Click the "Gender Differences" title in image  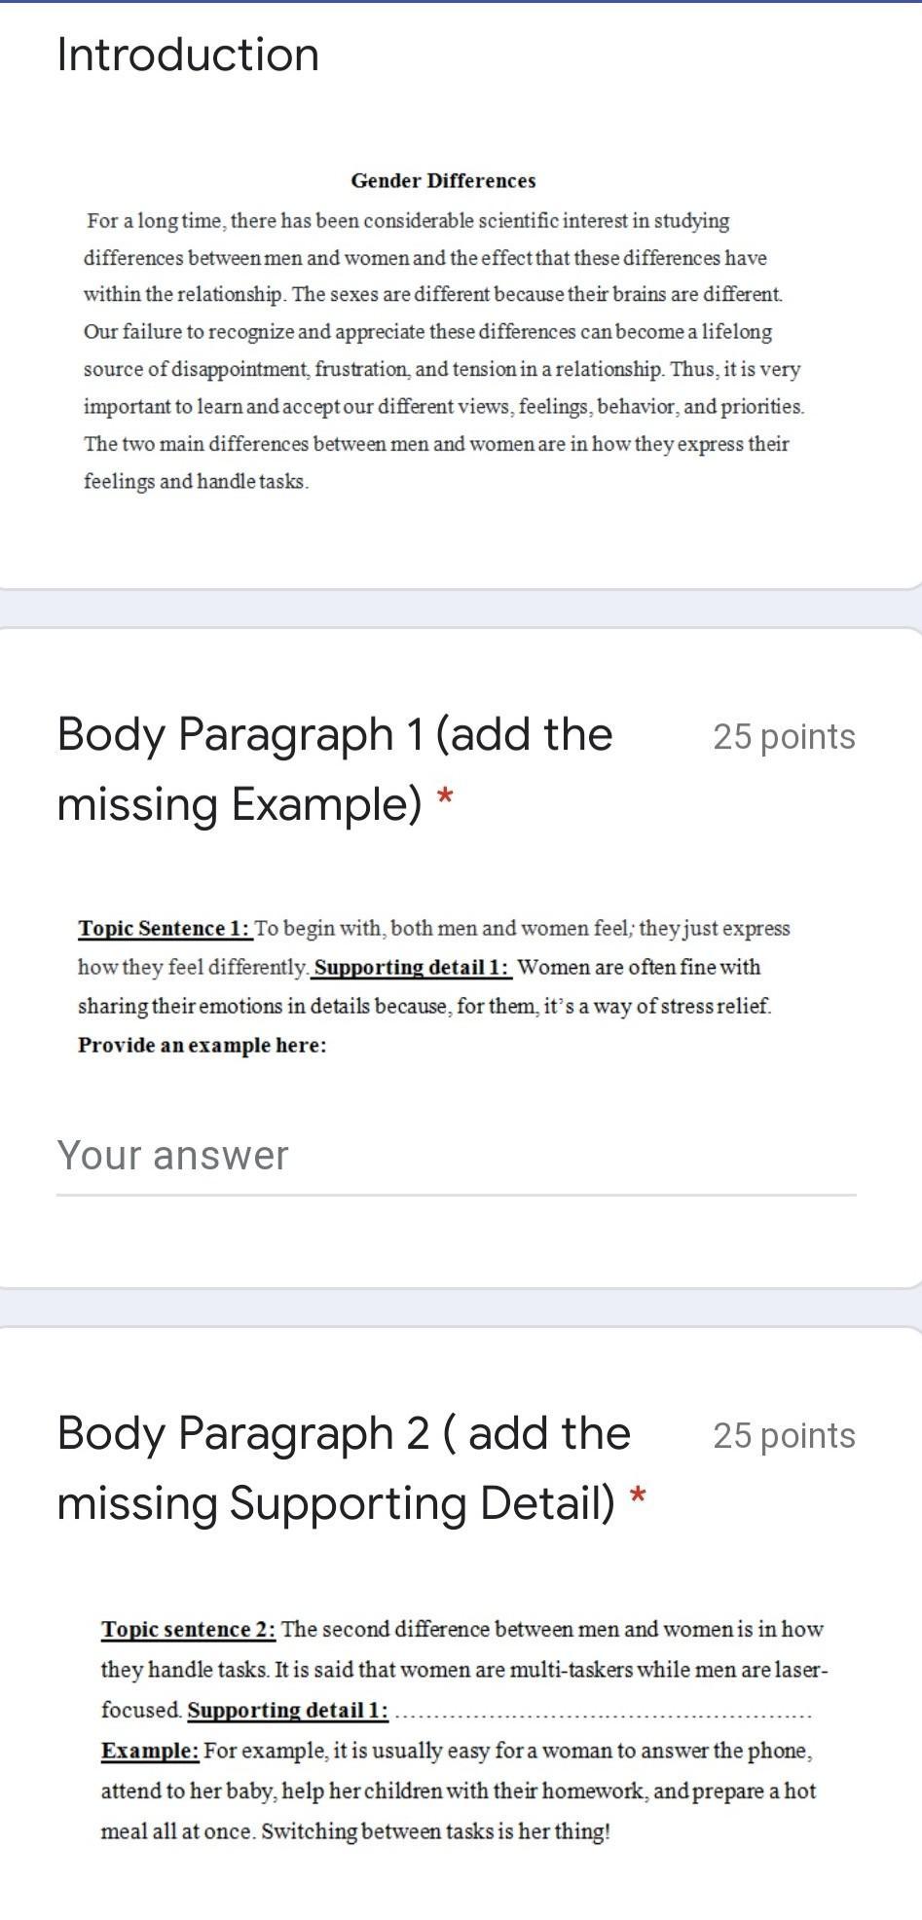(x=443, y=180)
